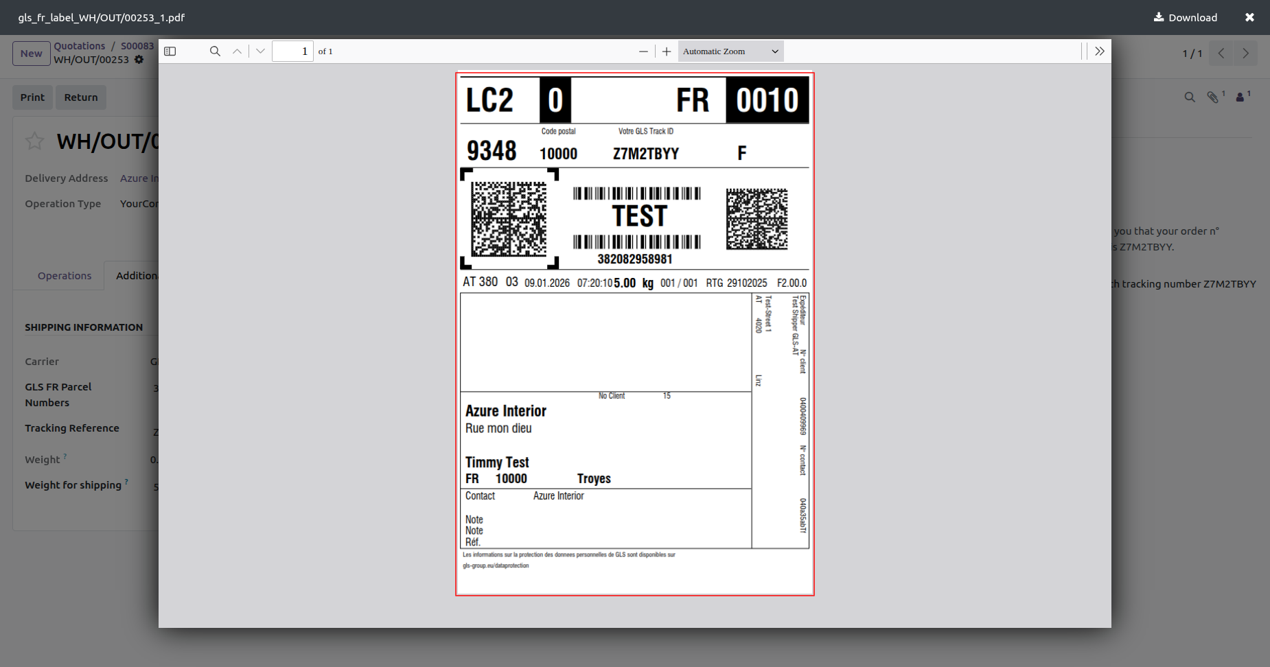Click the Timmy Test name on label
Image resolution: width=1270 pixels, height=667 pixels.
(497, 463)
